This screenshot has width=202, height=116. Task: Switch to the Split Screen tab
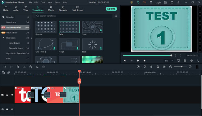tap(78, 9)
